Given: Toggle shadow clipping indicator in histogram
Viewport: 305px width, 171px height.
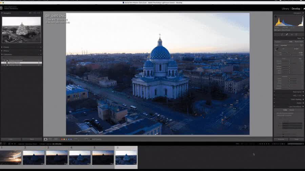Looking at the screenshot, I should pyautogui.click(x=276, y=17).
